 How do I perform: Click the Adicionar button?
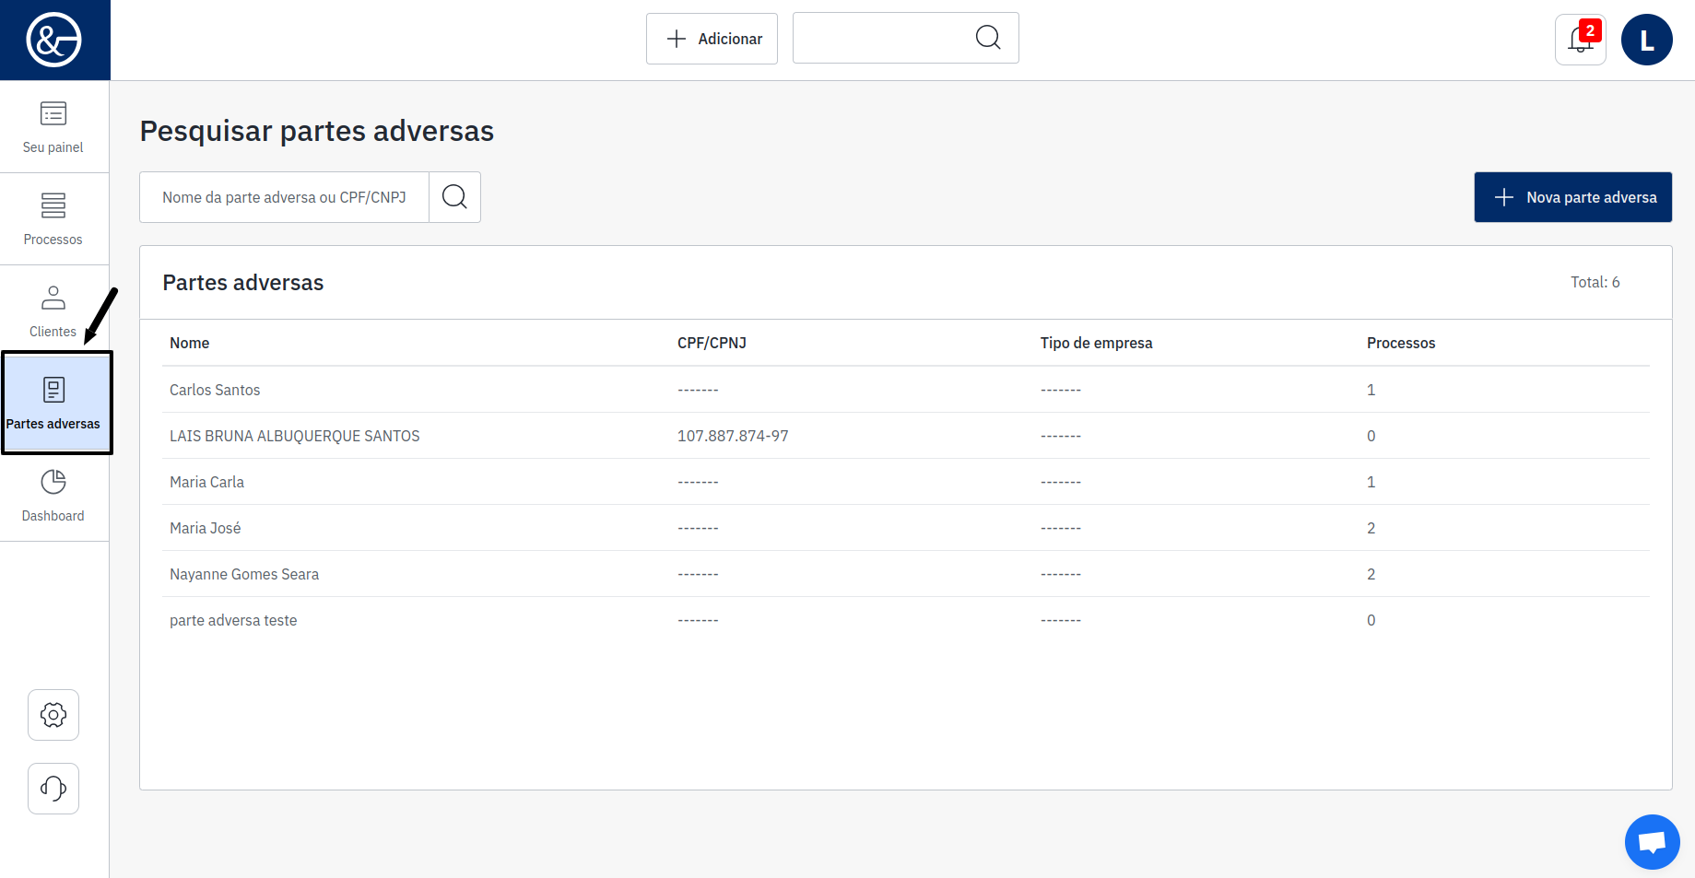712,39
